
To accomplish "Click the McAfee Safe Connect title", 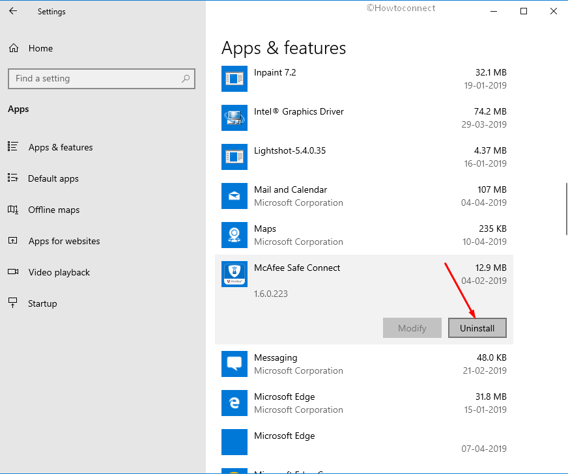I will click(x=297, y=268).
